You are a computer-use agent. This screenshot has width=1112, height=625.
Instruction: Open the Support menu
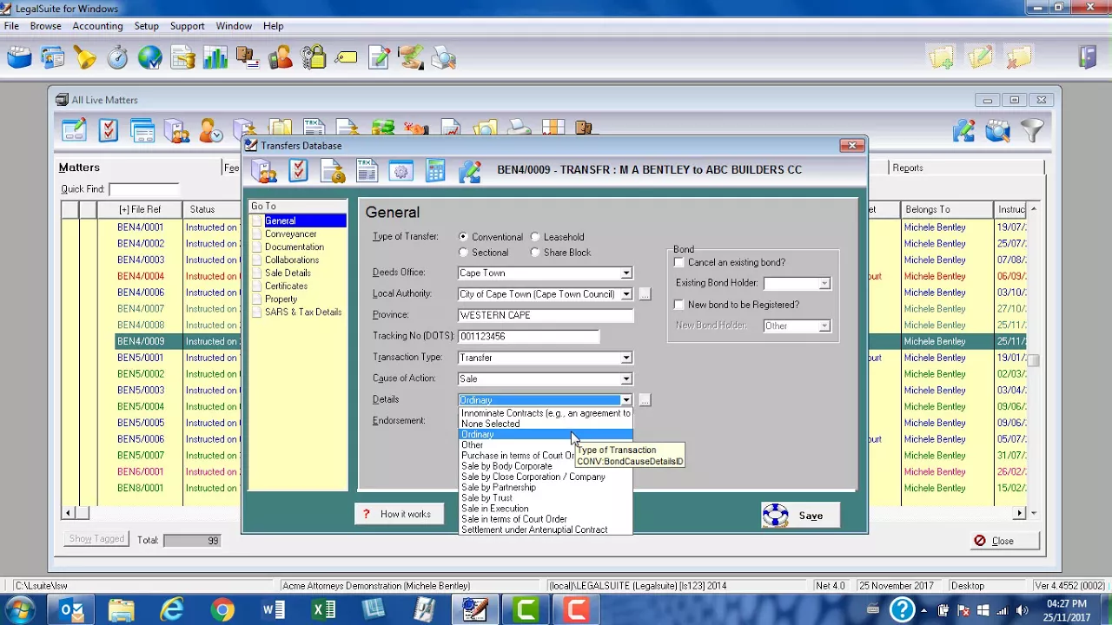[187, 26]
